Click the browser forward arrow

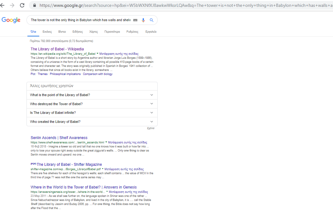coord(12,5)
